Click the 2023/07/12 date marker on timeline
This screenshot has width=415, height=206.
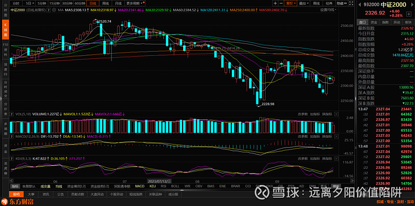(159, 181)
